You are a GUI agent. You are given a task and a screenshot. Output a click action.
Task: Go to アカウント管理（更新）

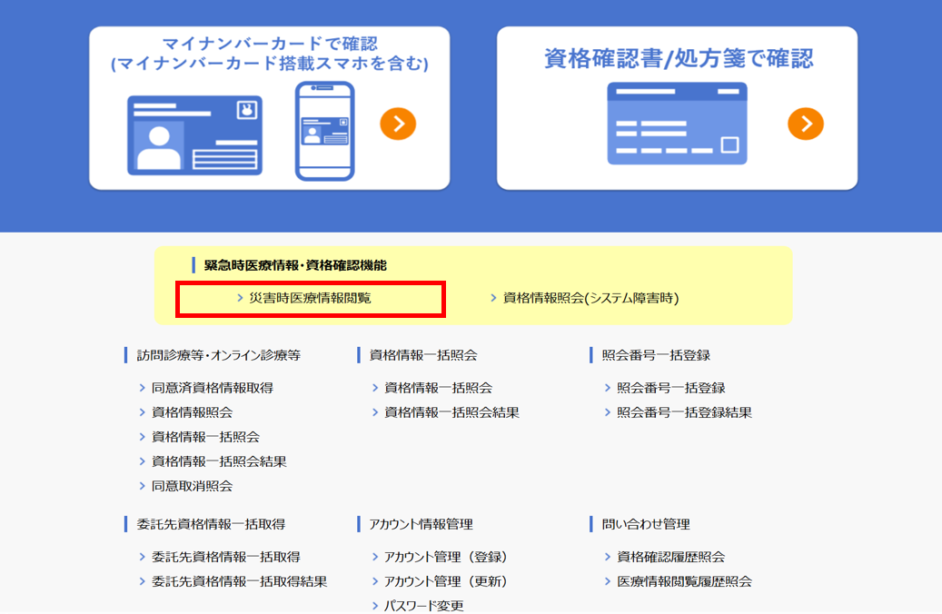point(445,581)
